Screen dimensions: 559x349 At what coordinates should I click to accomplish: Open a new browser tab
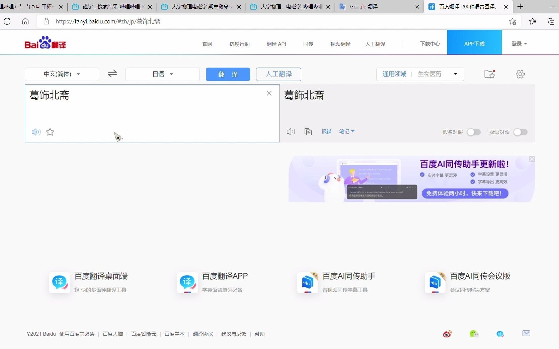click(520, 7)
